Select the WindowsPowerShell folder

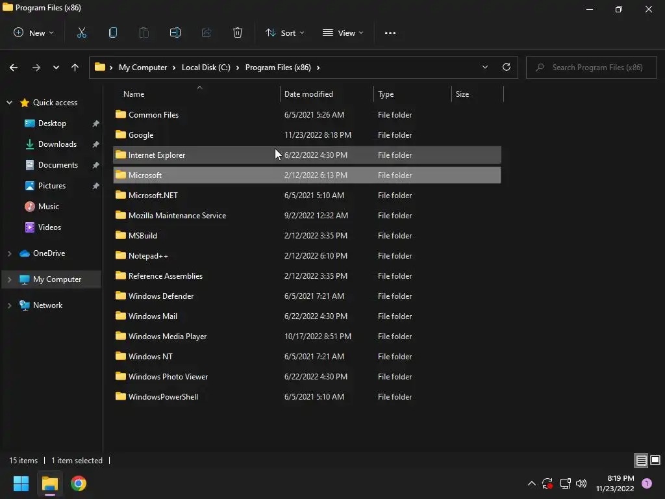click(307, 397)
